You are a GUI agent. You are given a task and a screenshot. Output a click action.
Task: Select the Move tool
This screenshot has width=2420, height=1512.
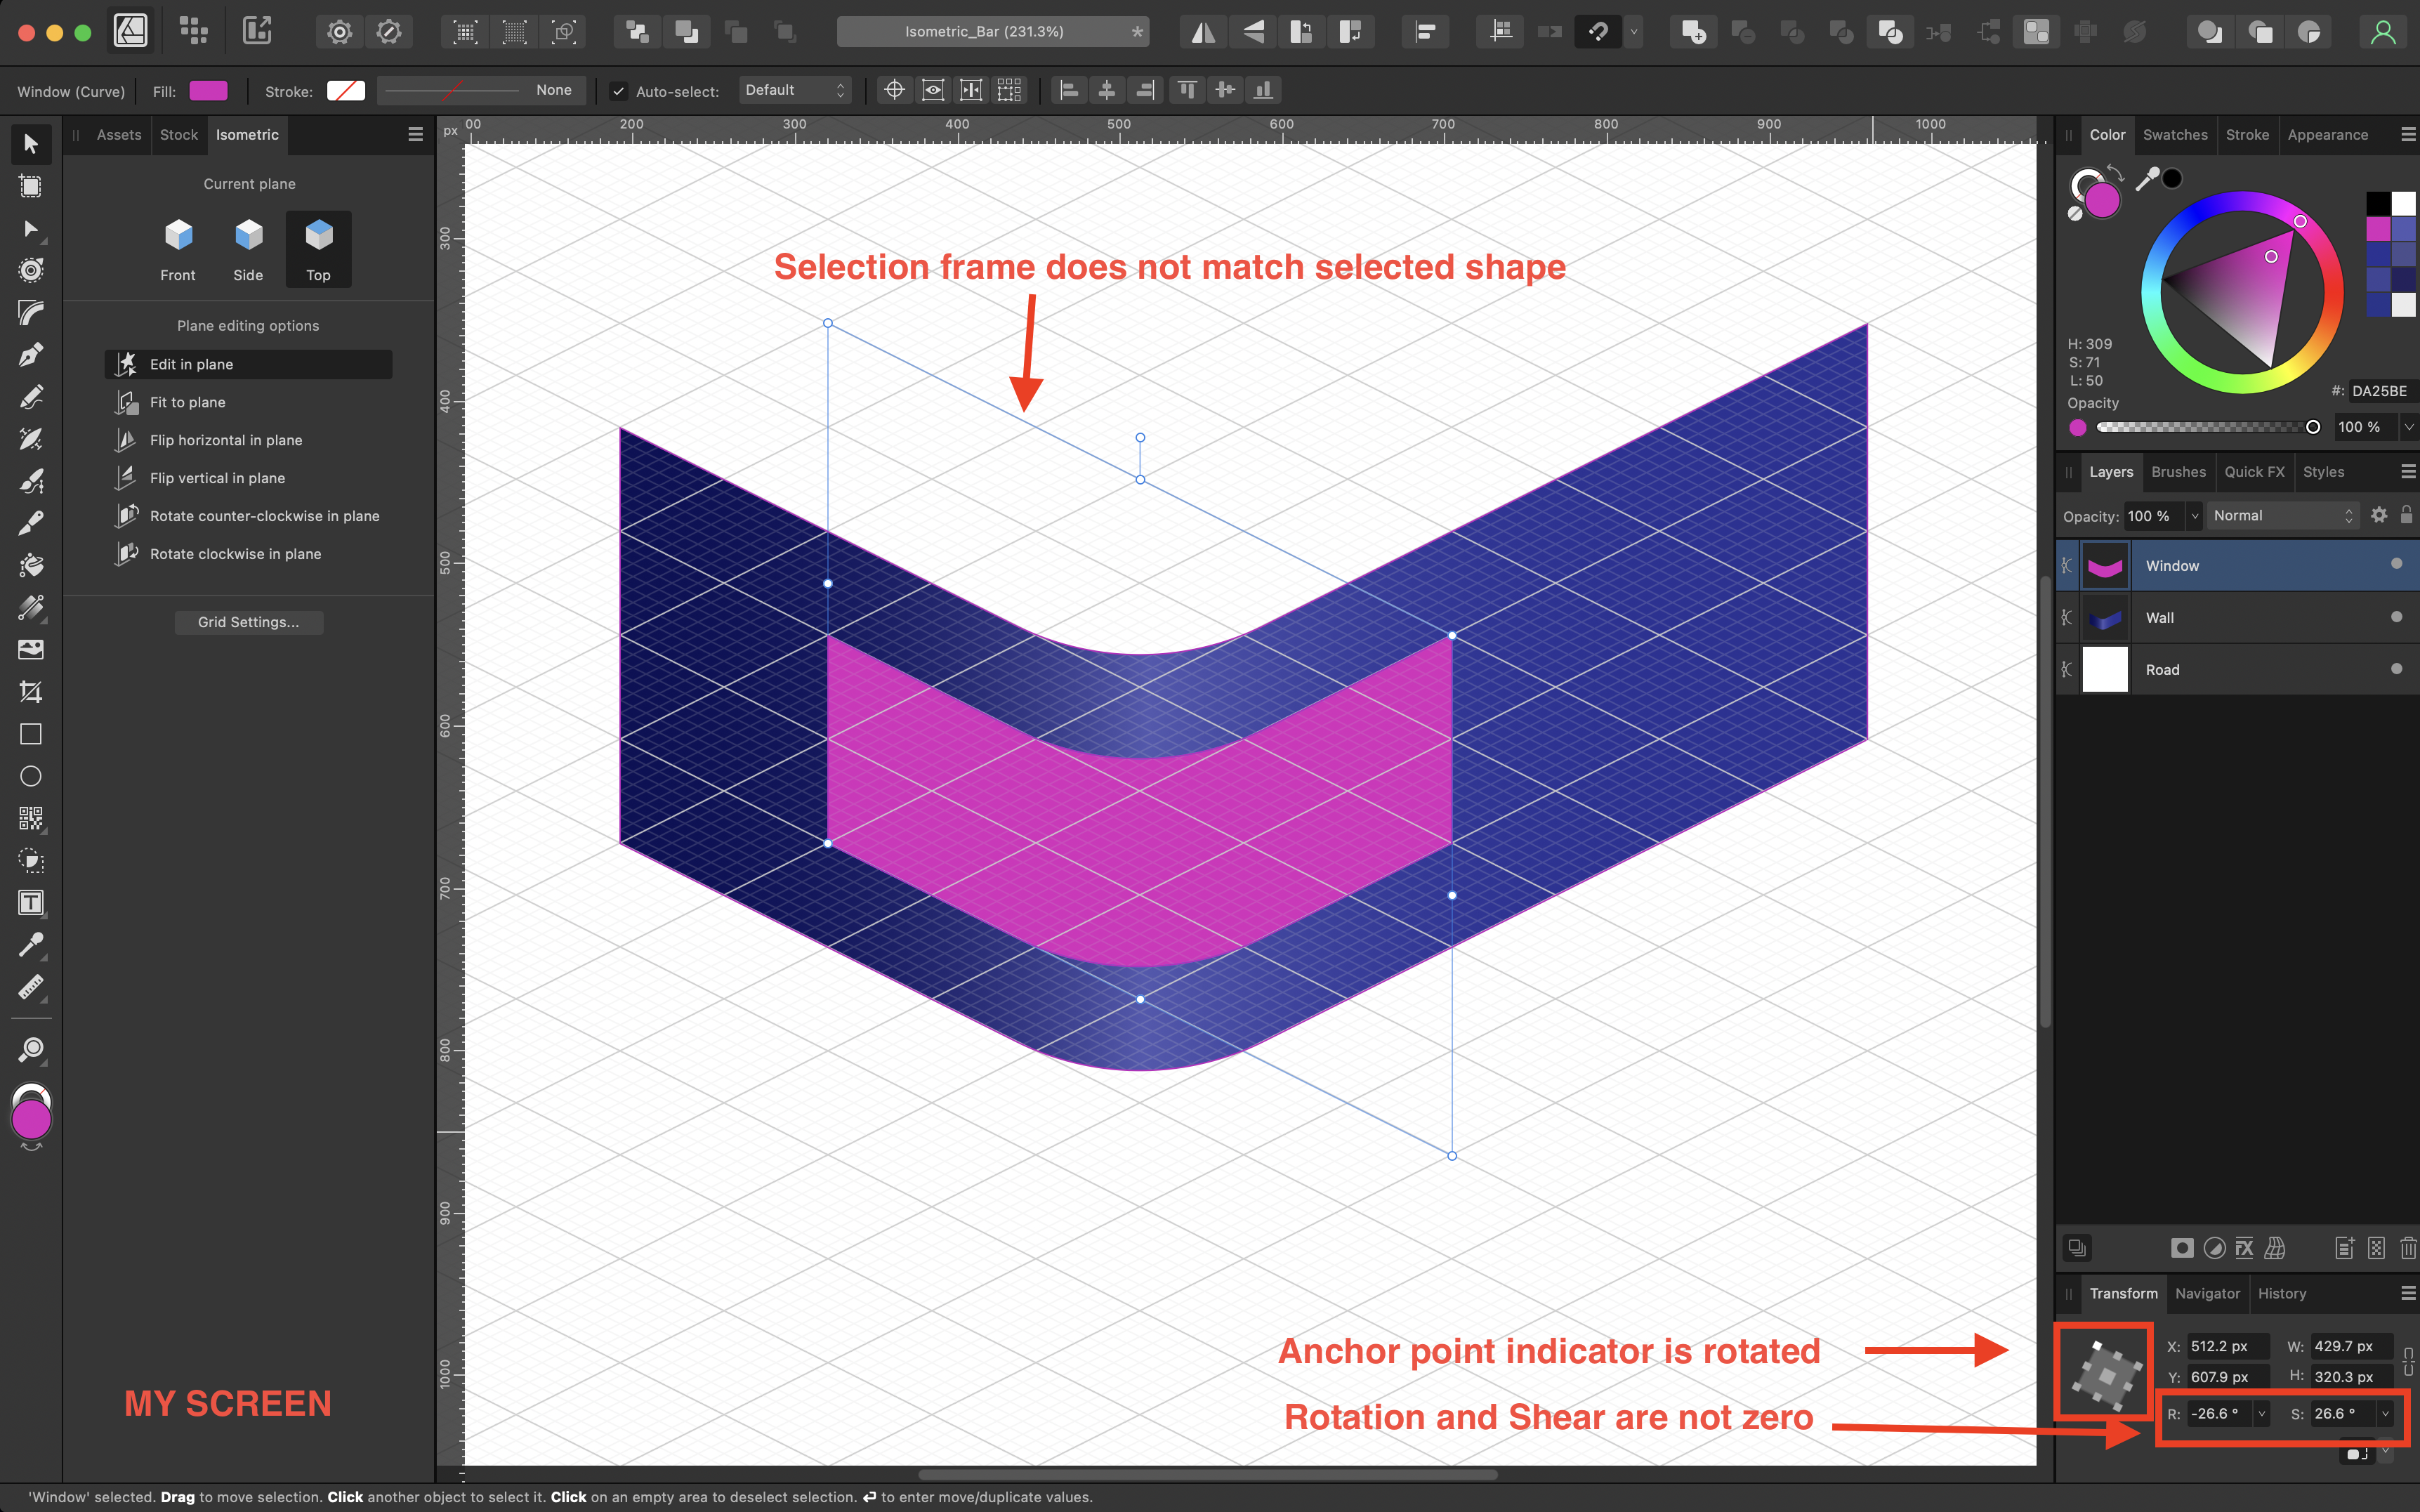pos(31,144)
